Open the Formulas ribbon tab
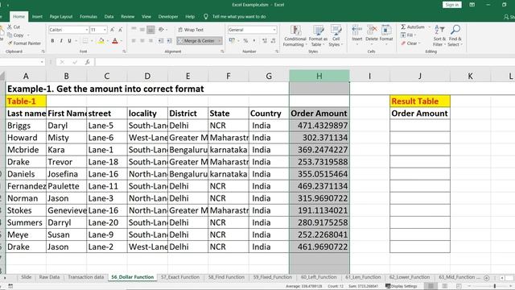 (89, 16)
